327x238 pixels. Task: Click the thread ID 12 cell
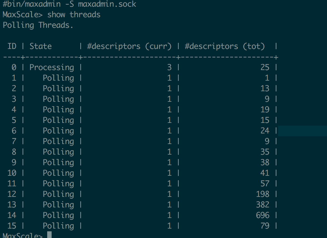point(12,194)
